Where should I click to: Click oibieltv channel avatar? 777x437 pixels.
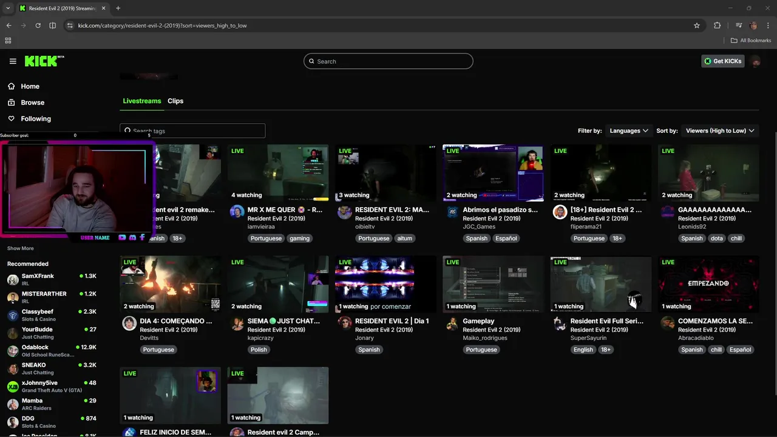tap(345, 212)
